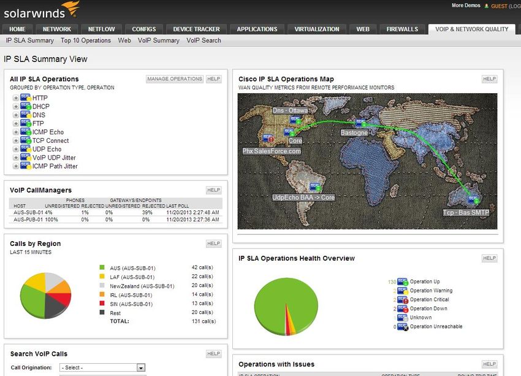Click the Tcp - Bas SMTP node icon
521x376 pixels.
[473, 200]
